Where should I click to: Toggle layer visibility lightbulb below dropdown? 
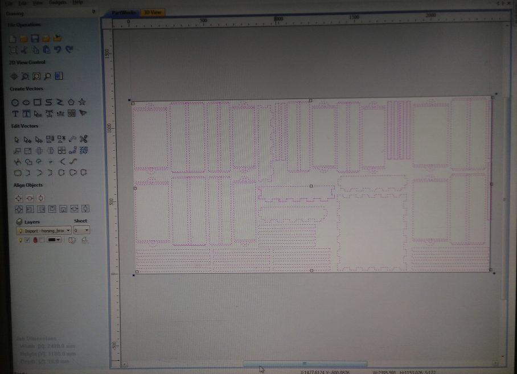tap(20, 240)
